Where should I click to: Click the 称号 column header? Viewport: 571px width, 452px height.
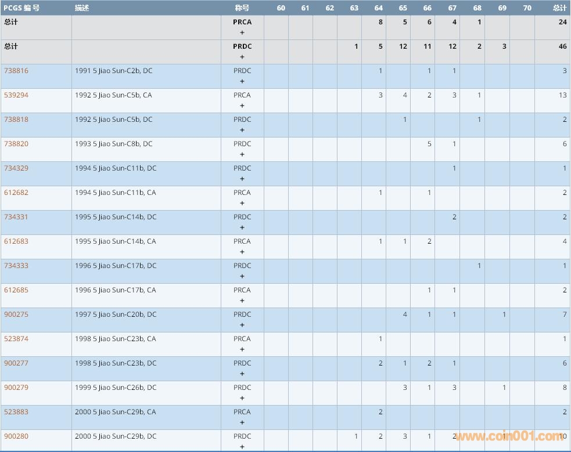pyautogui.click(x=242, y=8)
